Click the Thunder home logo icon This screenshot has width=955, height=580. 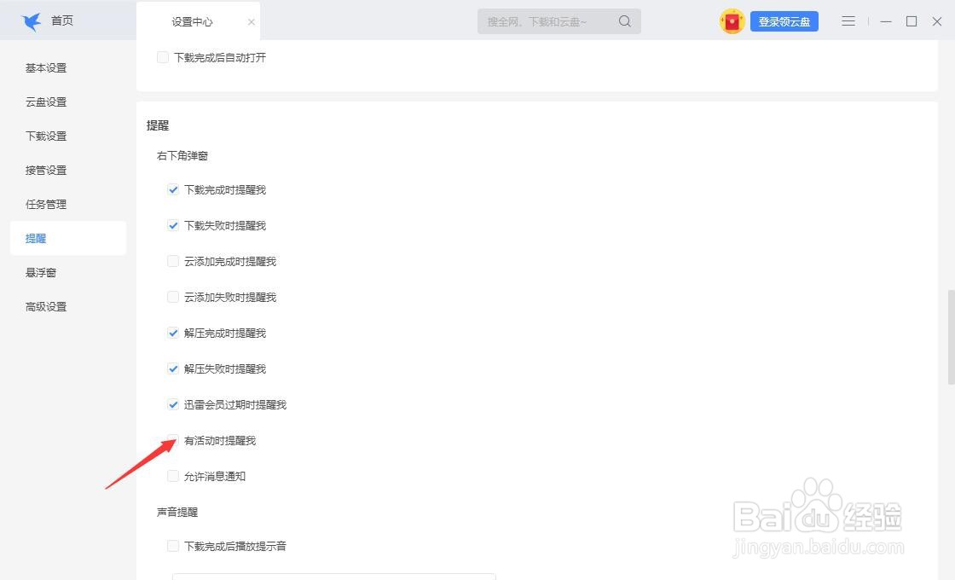tap(32, 20)
